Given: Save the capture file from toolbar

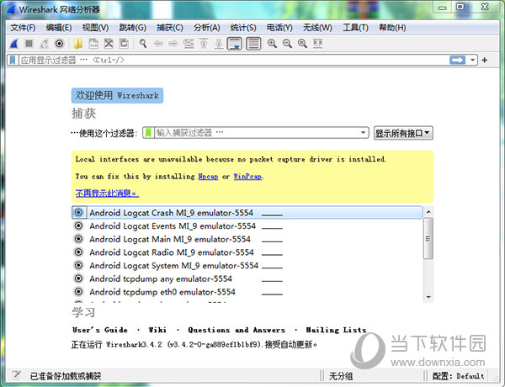Looking at the screenshot, I should coord(93,44).
